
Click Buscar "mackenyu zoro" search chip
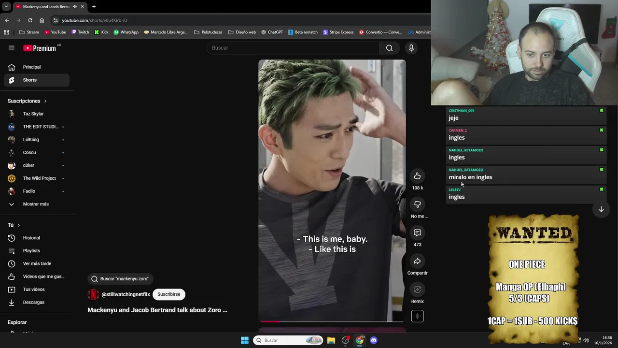tap(120, 279)
